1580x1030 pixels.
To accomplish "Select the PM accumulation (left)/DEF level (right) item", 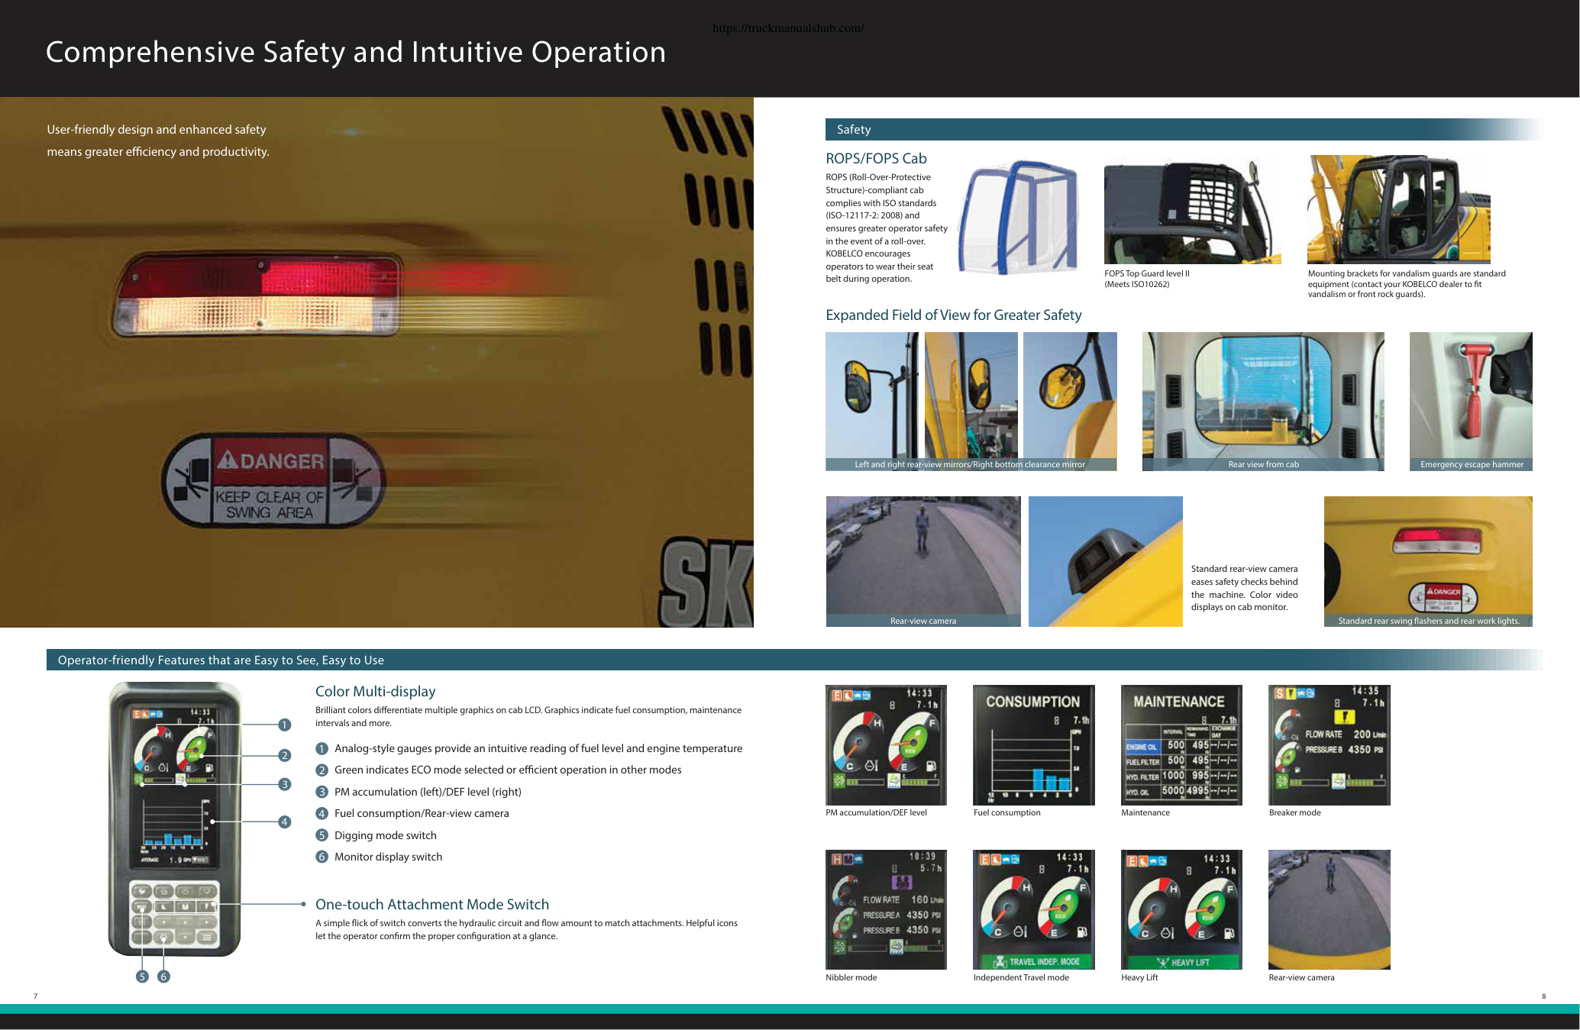I will coord(418,793).
